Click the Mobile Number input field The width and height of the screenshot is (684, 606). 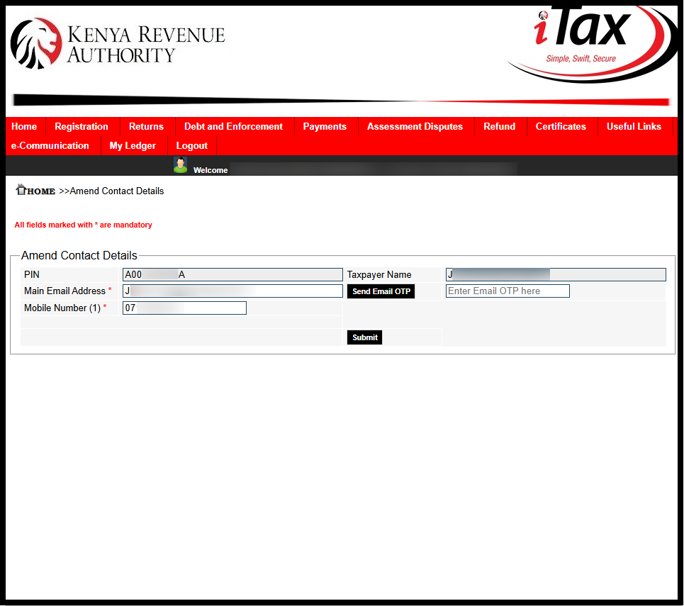pyautogui.click(x=184, y=308)
